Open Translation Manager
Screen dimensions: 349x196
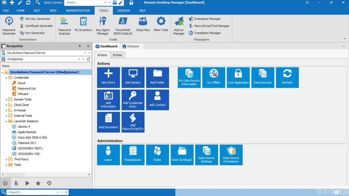coord(205,33)
